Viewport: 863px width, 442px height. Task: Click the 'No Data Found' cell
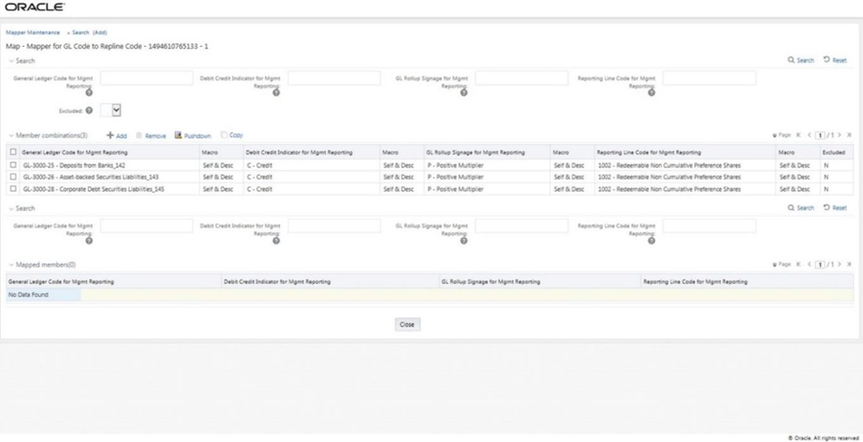coord(43,295)
